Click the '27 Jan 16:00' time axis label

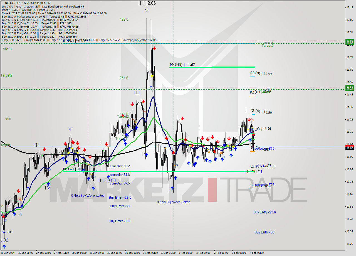(x=61, y=253)
